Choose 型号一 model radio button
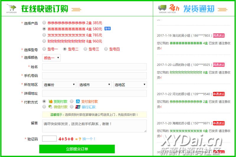This screenshot has height=157, width=236. click(x=44, y=49)
